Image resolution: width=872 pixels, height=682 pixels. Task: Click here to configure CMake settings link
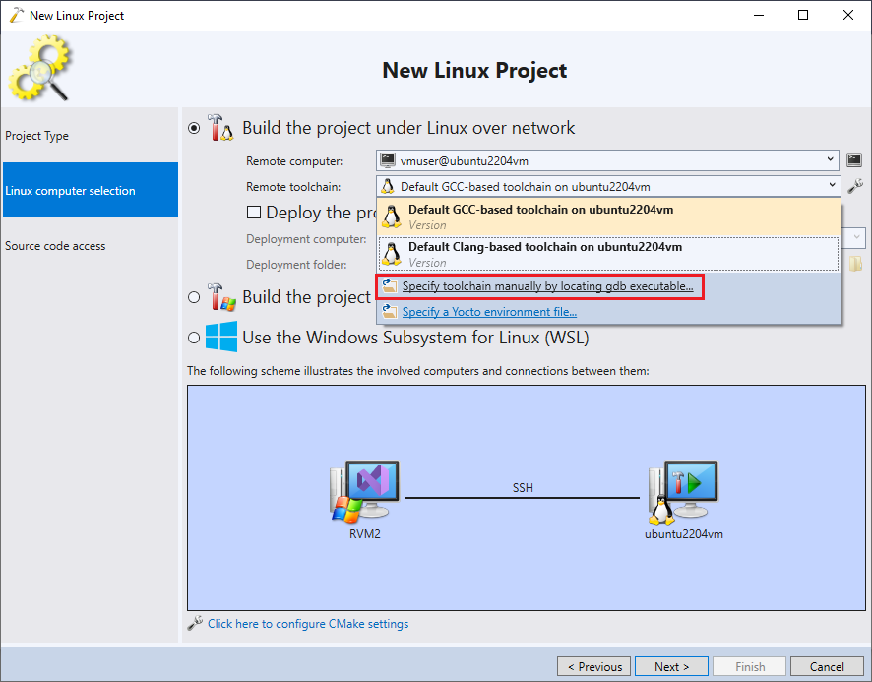(308, 624)
